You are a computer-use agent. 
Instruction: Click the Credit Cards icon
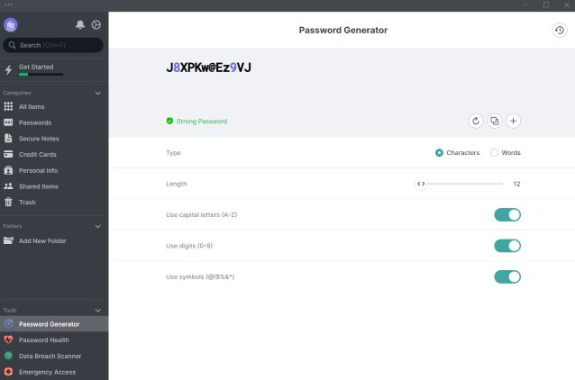(8, 154)
